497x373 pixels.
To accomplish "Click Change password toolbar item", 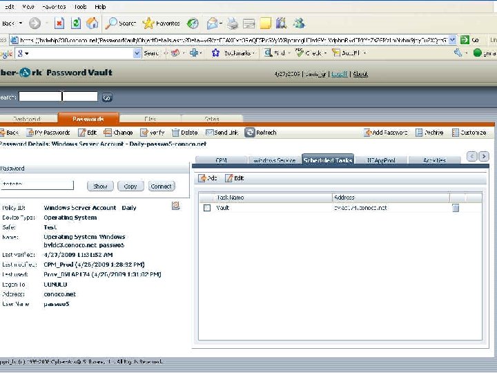I will pyautogui.click(x=118, y=133).
